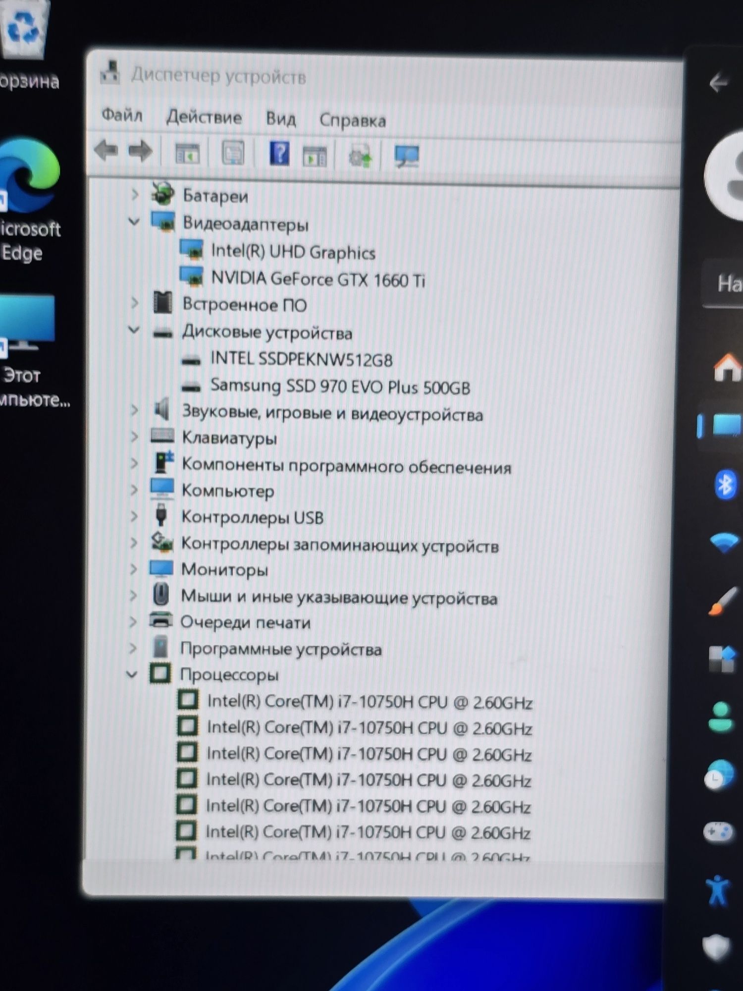Click the speaker icon for Звуковые устройства
The height and width of the screenshot is (991, 743).
162,409
